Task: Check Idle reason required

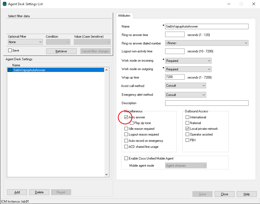Action: [126, 128]
